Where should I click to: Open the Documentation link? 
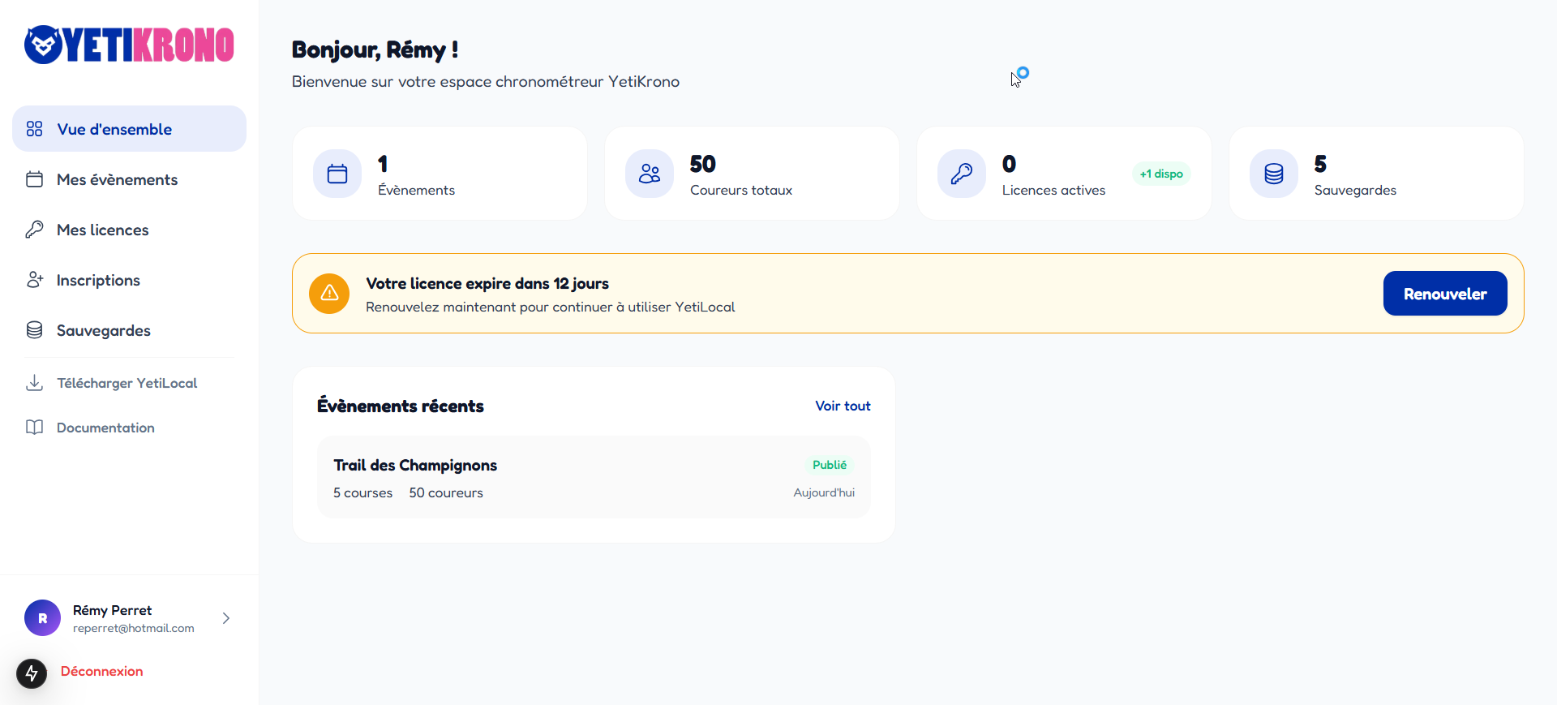point(105,428)
